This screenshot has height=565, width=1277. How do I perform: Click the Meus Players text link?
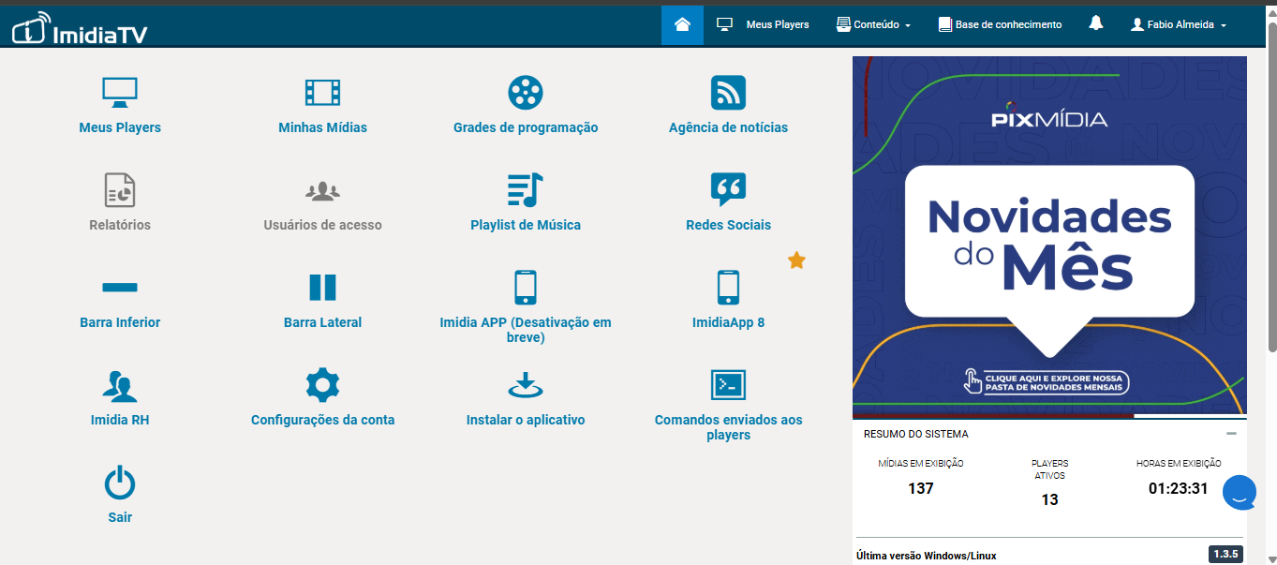click(x=120, y=127)
